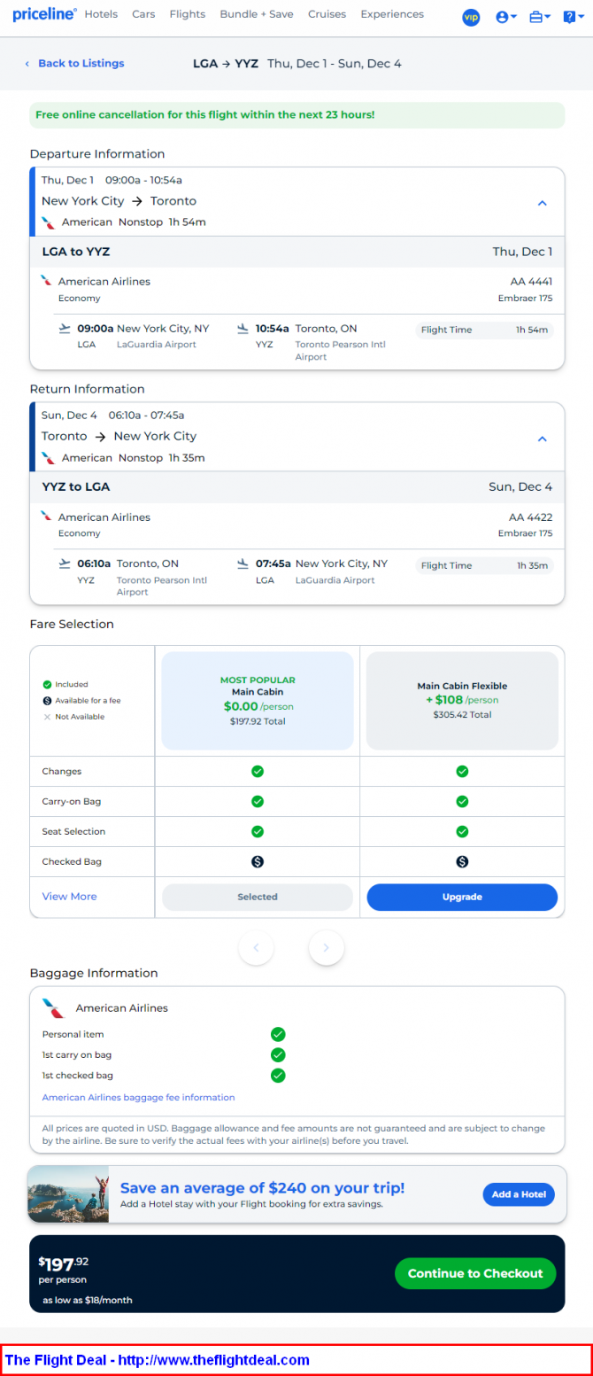Click previous fare carousel arrow
Viewport: 593px width, 1376px height.
click(257, 948)
